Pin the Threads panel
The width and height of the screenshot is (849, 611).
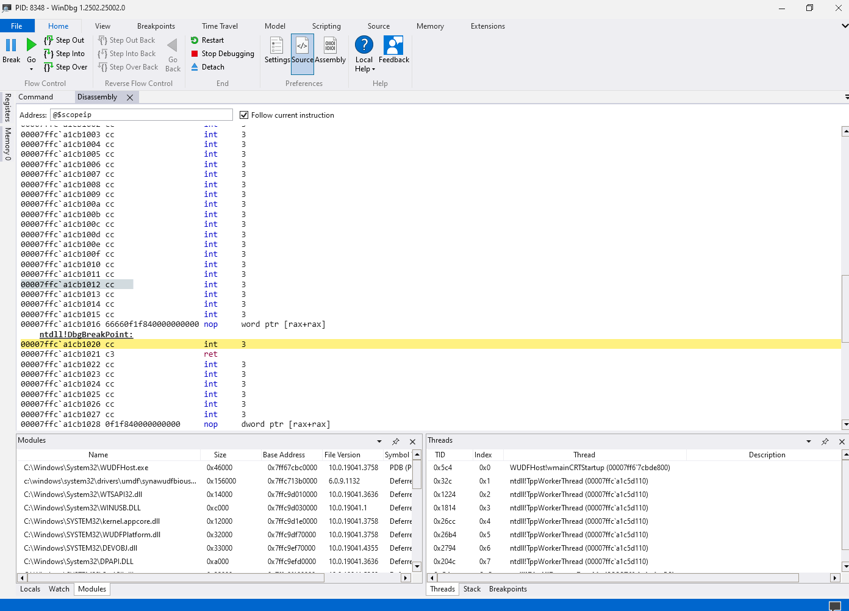coord(825,441)
